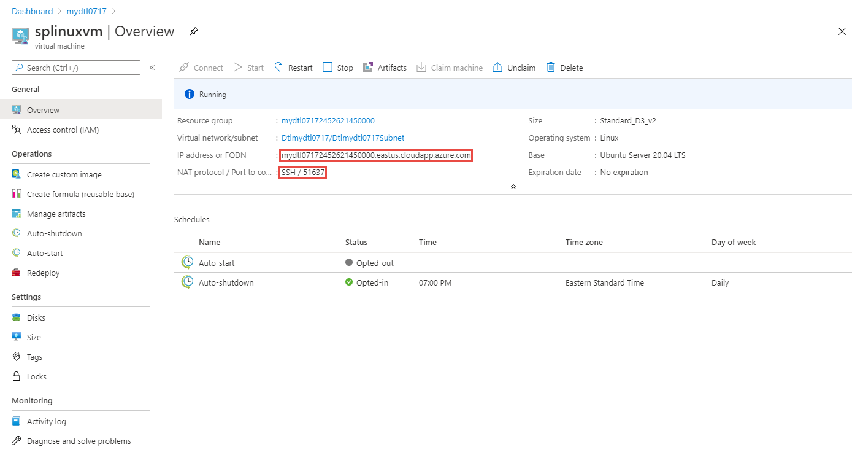Click the Day of week column header
Viewport: 863px width, 455px height.
[734, 243]
